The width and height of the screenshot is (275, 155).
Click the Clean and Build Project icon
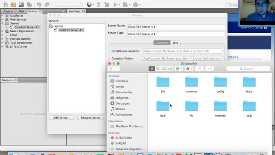point(107,5)
